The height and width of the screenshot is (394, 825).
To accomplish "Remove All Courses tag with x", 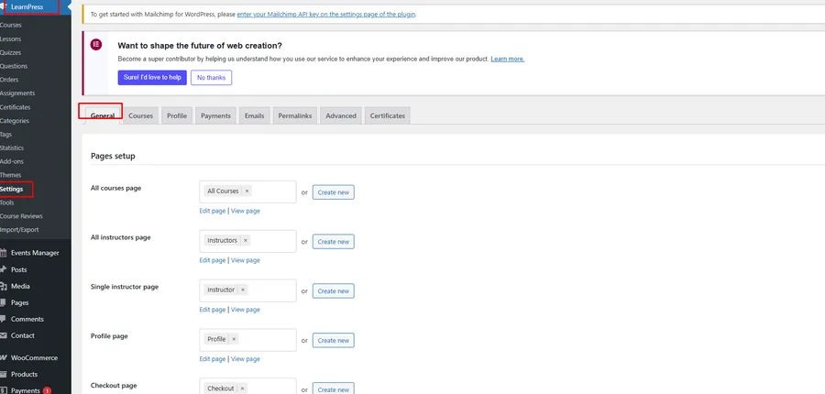I will (x=247, y=191).
